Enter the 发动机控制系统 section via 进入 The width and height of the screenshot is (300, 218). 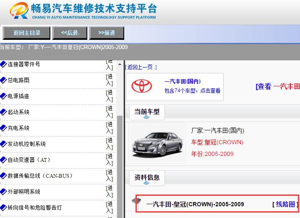coord(110,144)
